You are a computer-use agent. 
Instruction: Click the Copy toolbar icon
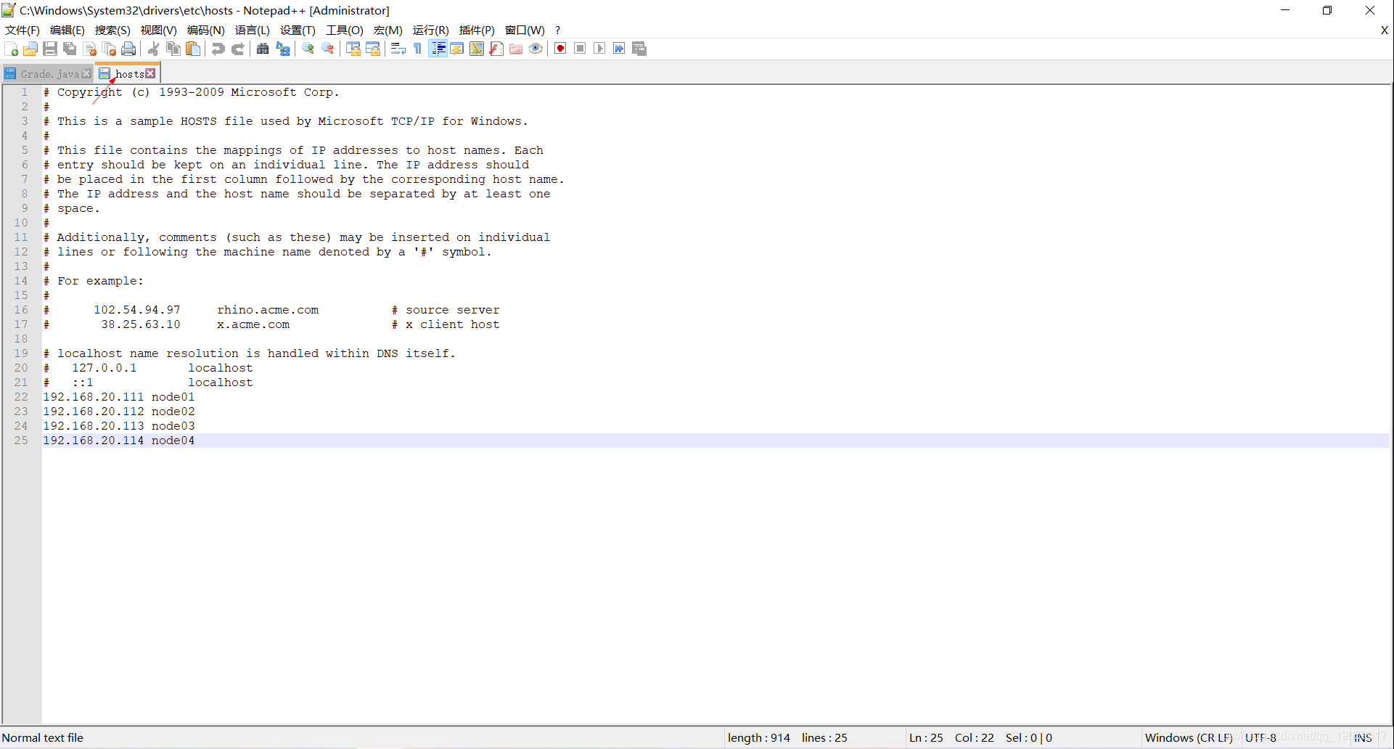(173, 49)
